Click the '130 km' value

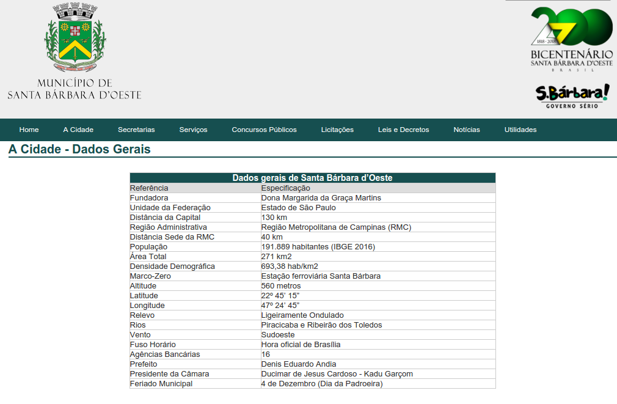click(274, 218)
